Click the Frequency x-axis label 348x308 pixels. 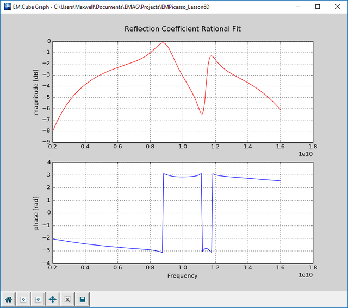(x=182, y=275)
